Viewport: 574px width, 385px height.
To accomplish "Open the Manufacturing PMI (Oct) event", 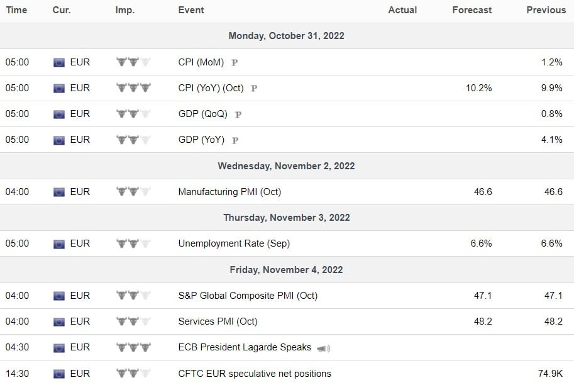I will click(x=229, y=192).
